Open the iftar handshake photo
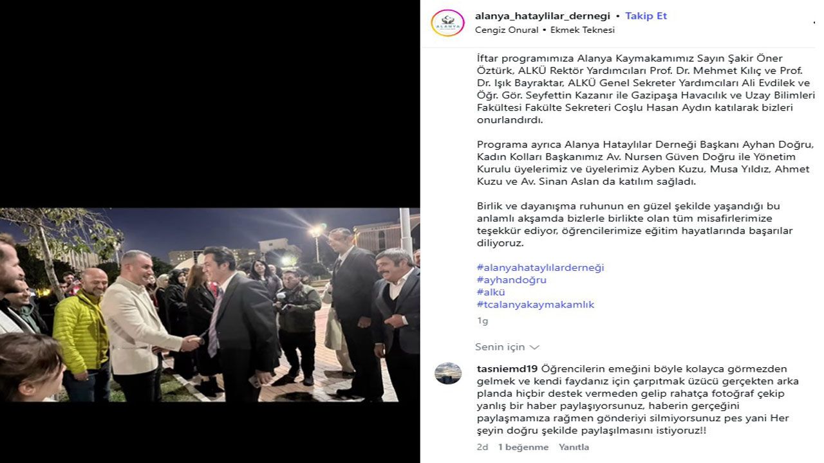The width and height of the screenshot is (824, 463). (210, 305)
